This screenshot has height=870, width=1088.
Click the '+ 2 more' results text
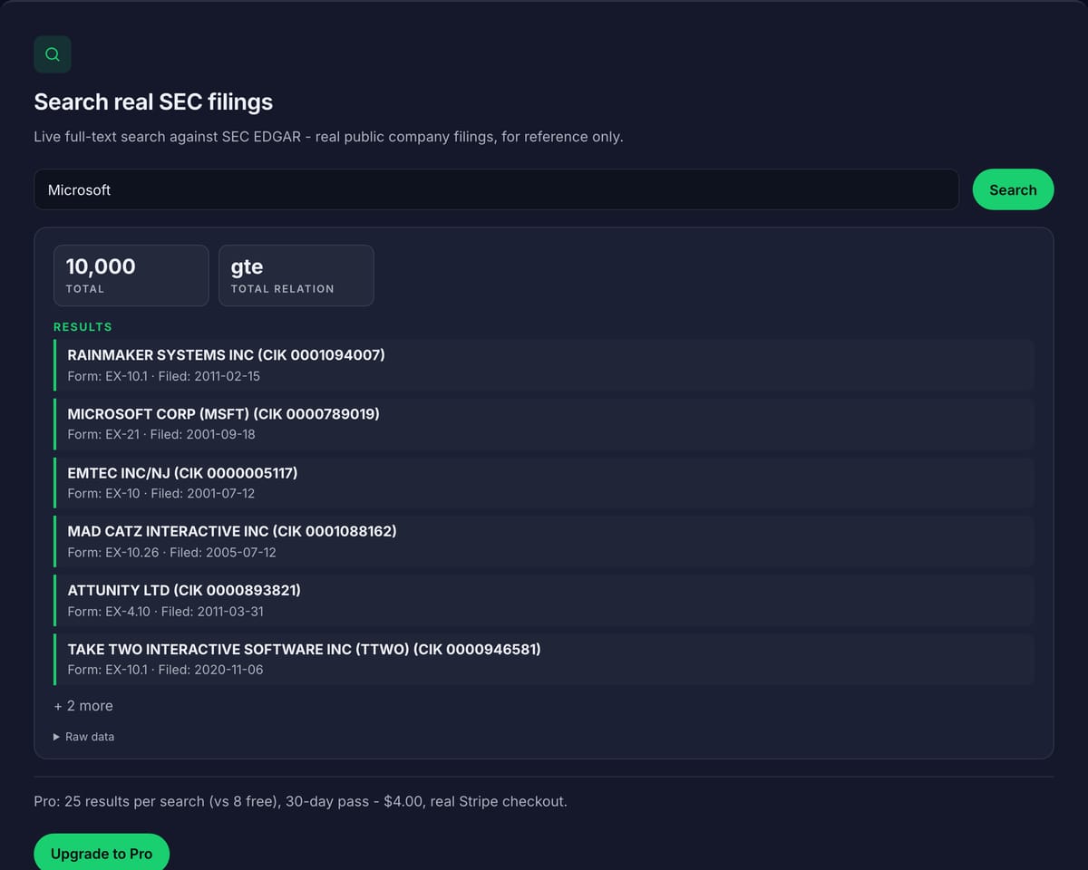pos(83,706)
